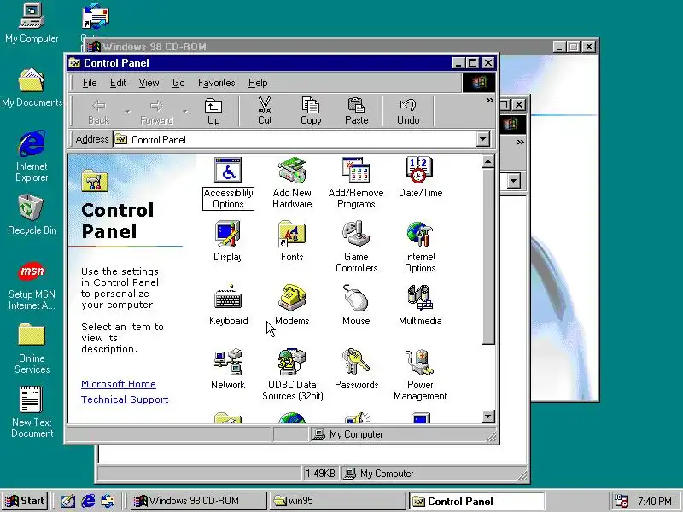This screenshot has height=512, width=683.
Task: Click the Task Scheduler tray icon
Action: [x=621, y=501]
